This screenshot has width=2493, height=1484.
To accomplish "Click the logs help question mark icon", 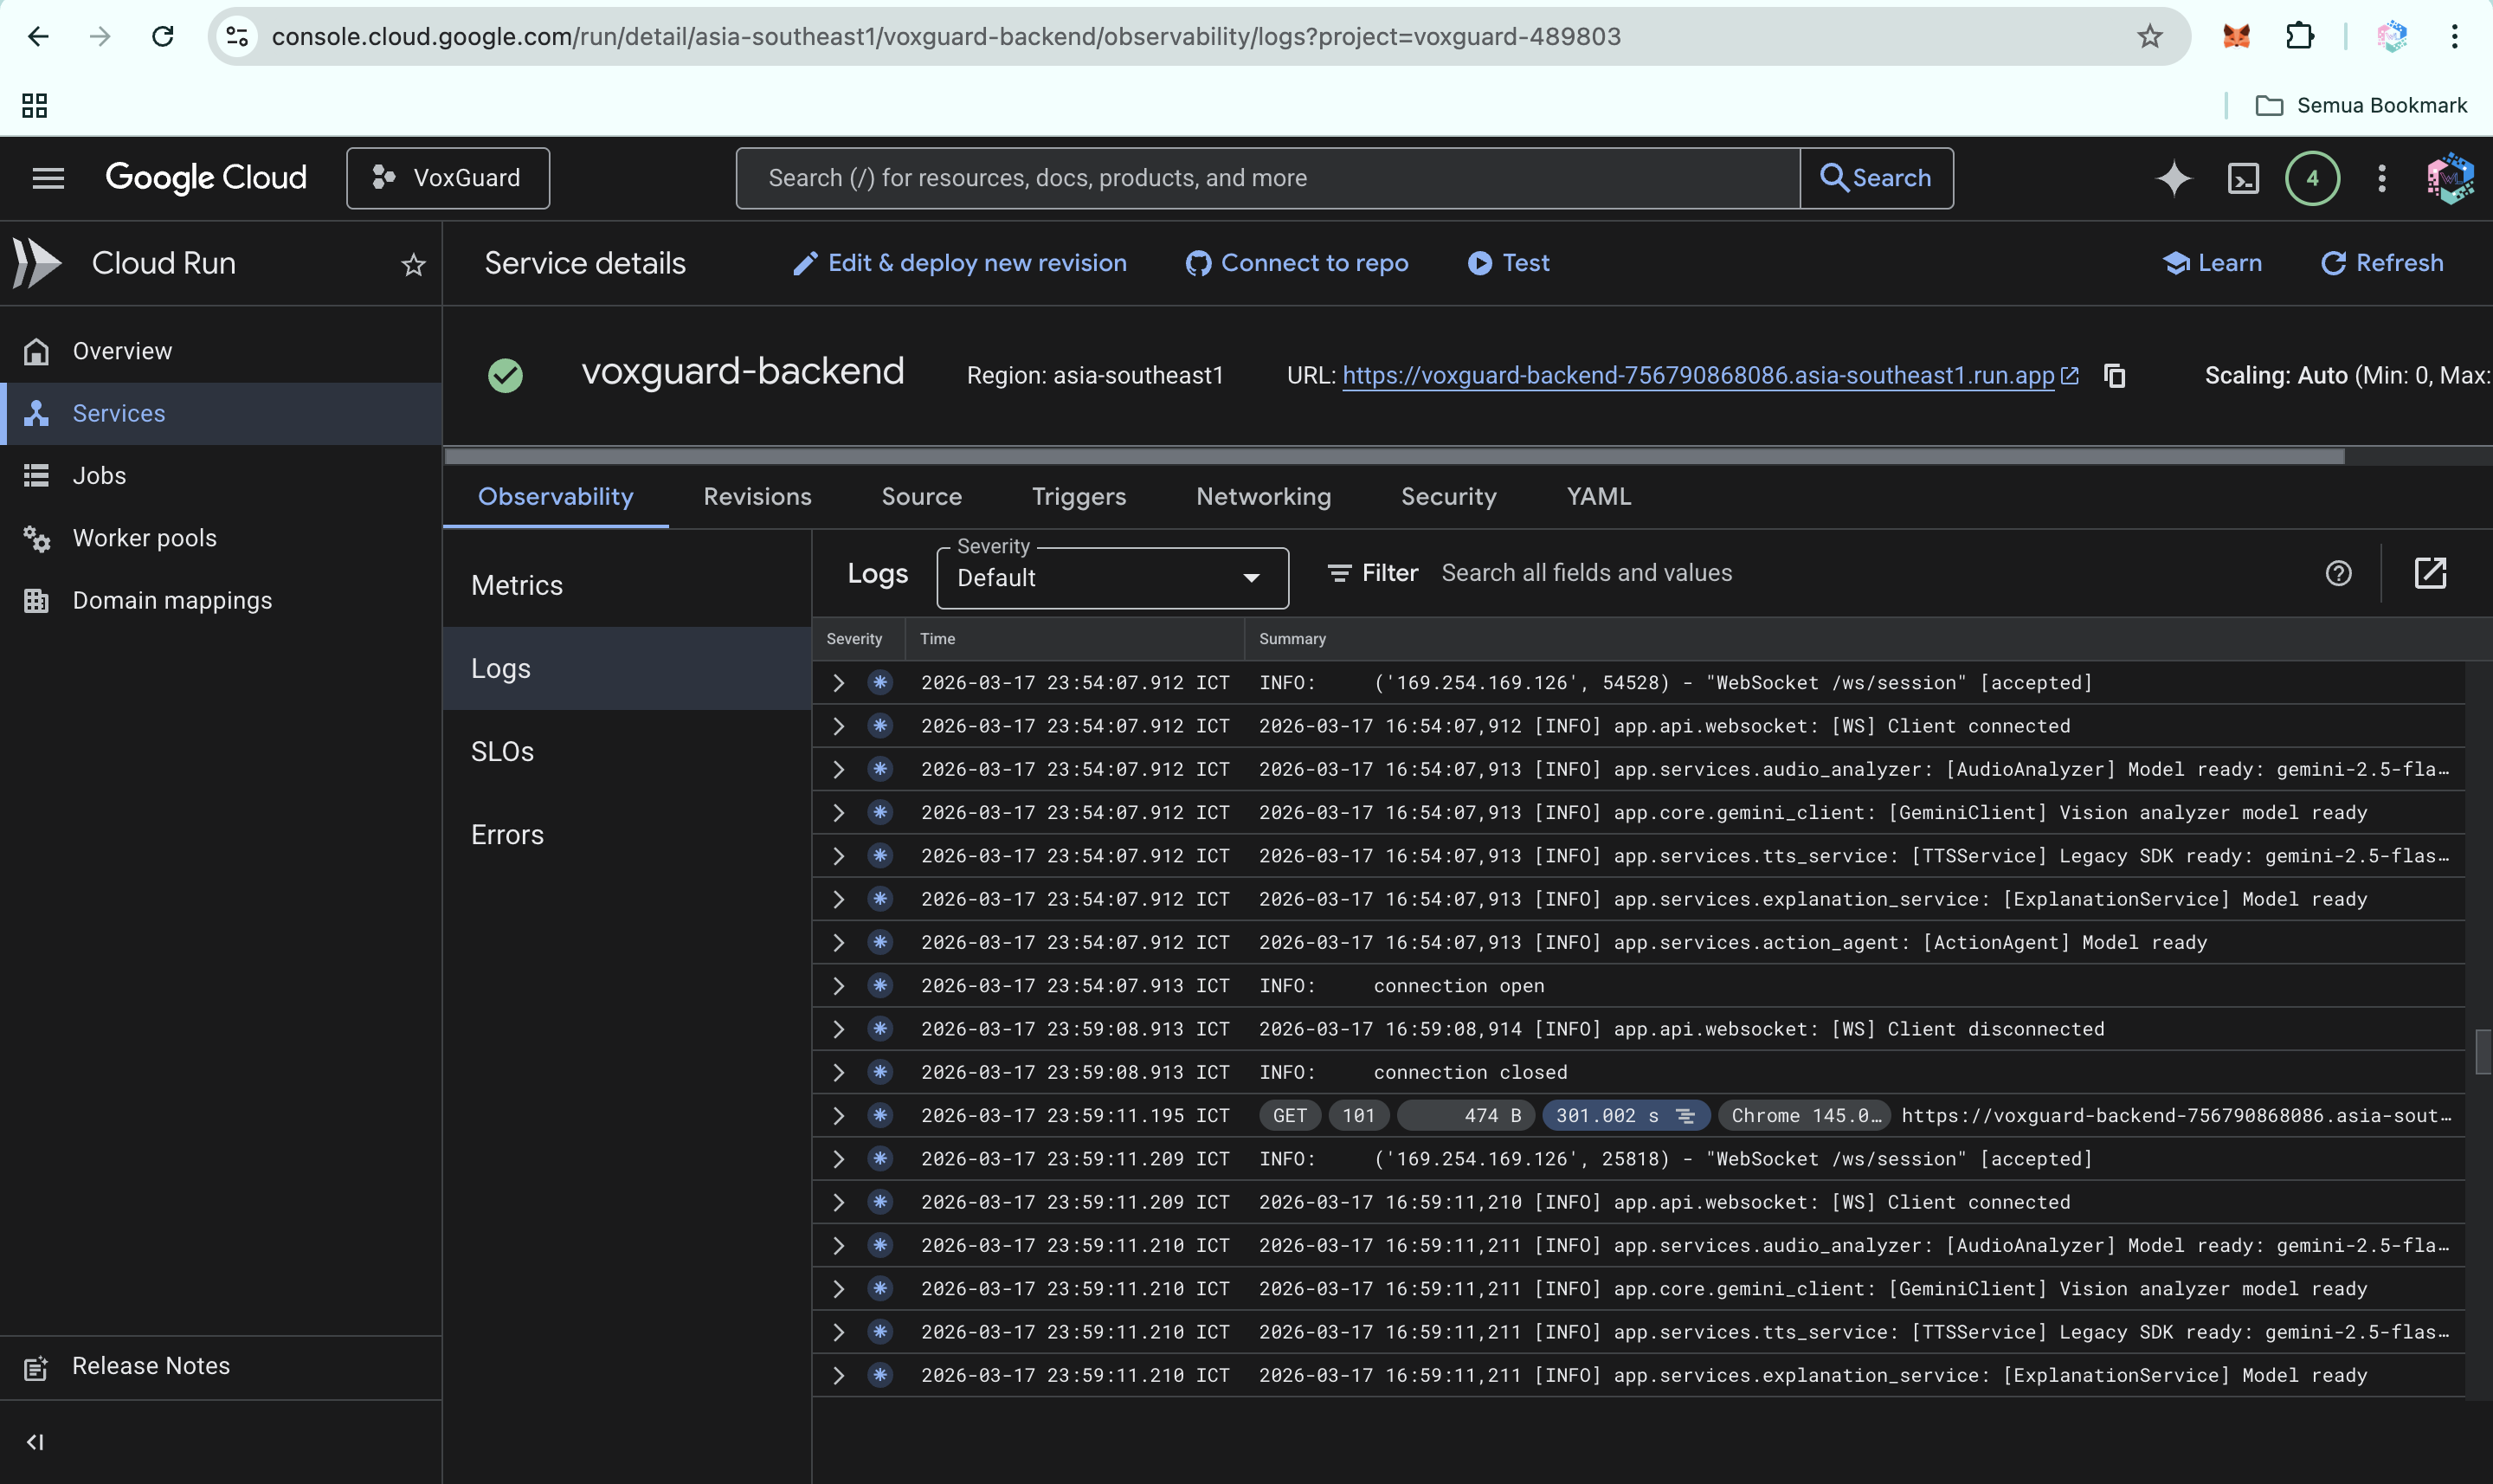I will pos(2338,573).
